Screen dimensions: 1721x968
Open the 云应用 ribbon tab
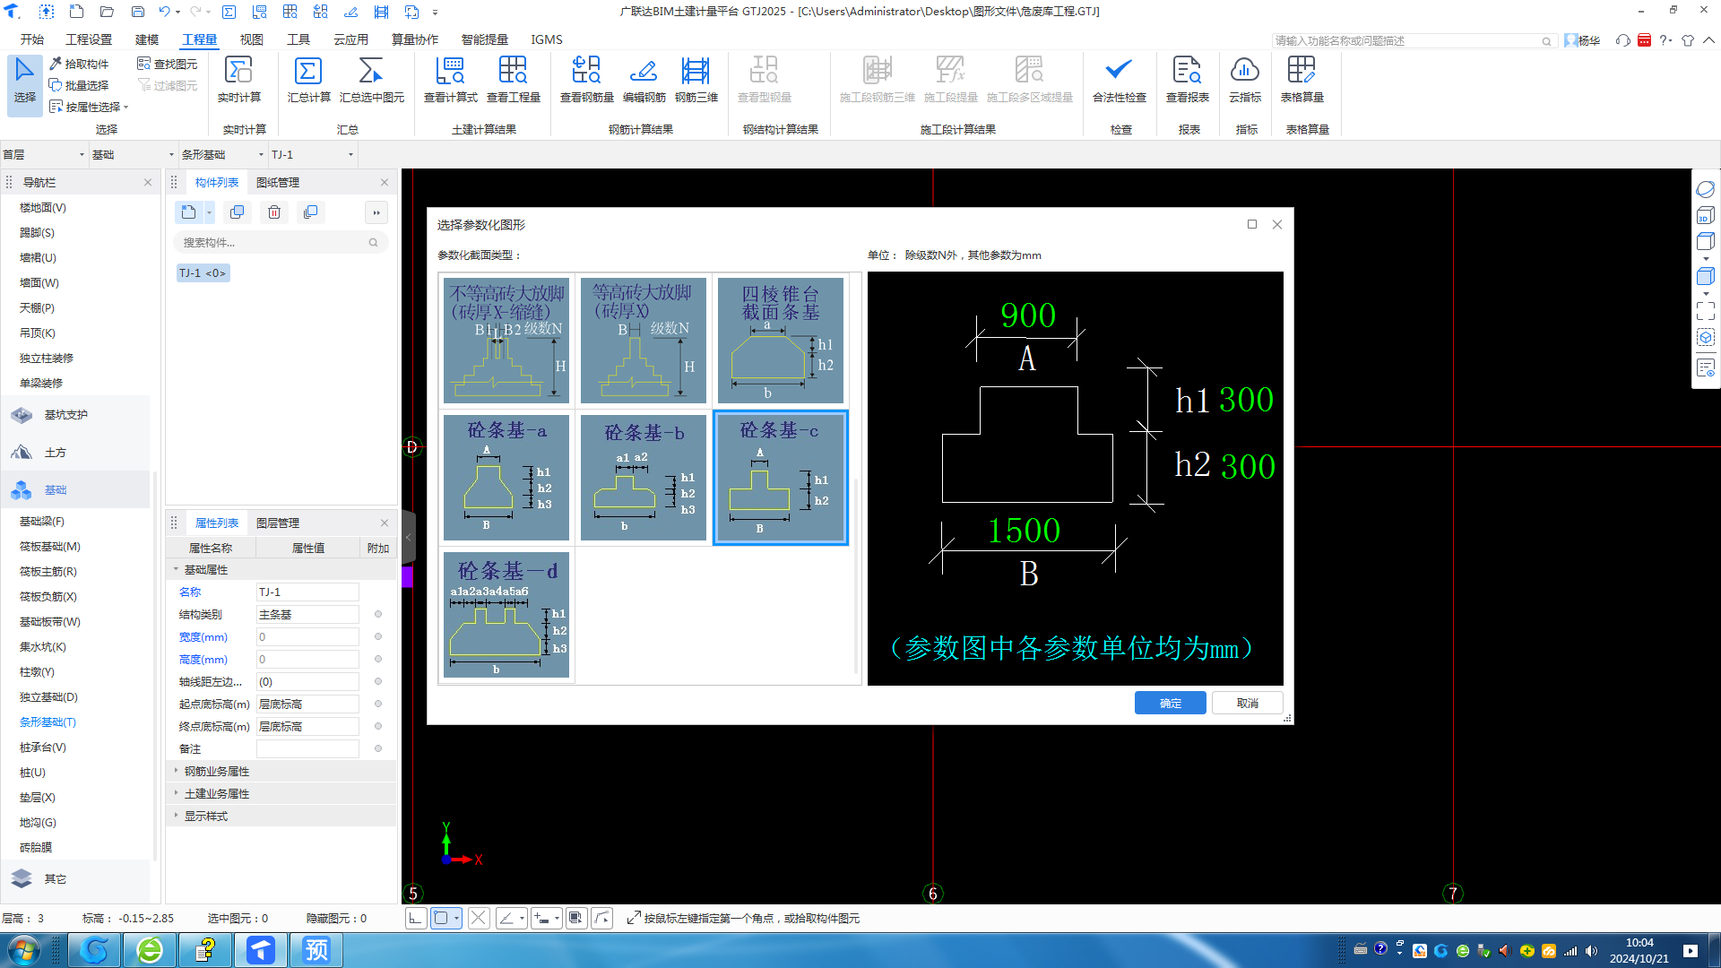tap(350, 39)
